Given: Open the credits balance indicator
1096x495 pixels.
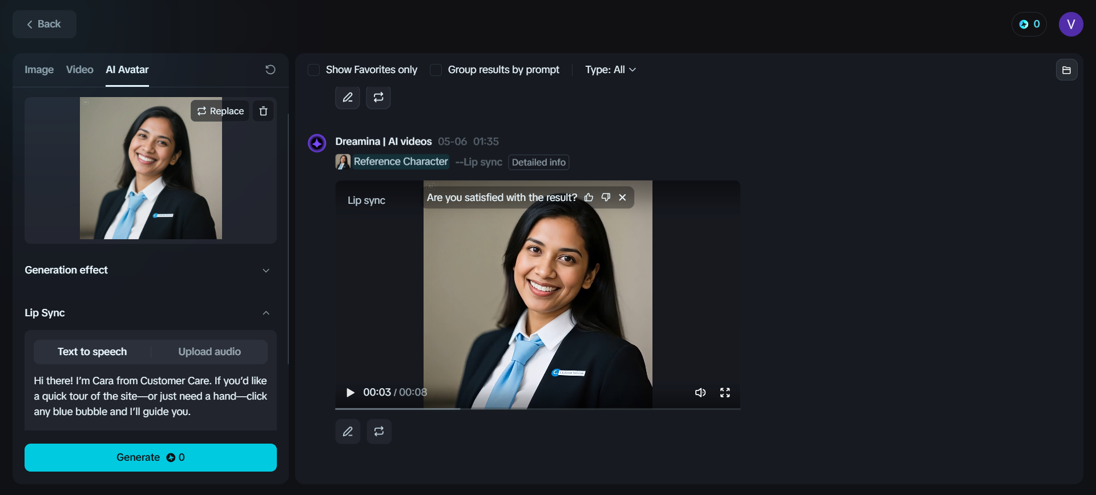Looking at the screenshot, I should [1029, 24].
